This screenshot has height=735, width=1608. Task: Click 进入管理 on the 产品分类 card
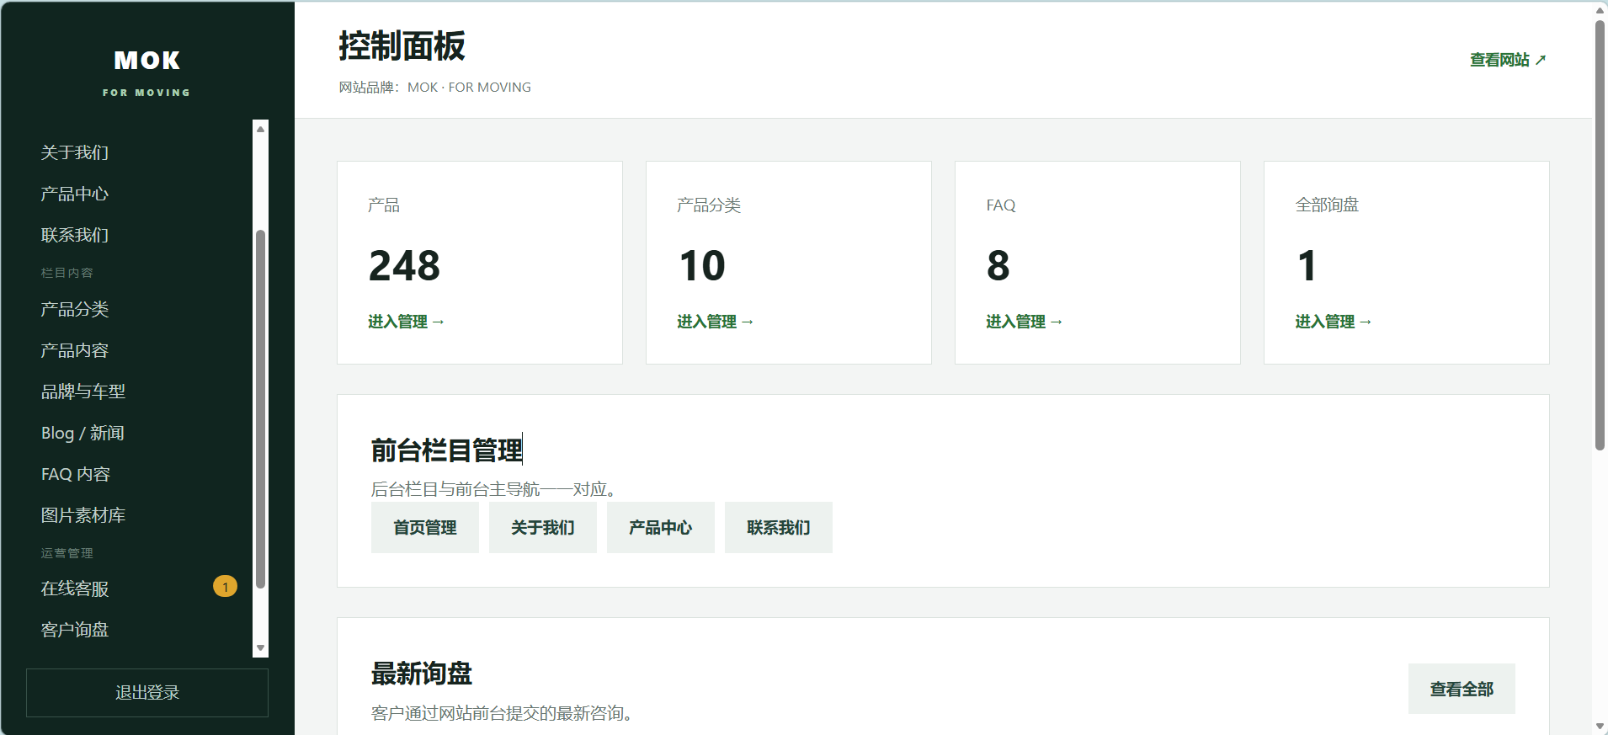(715, 322)
